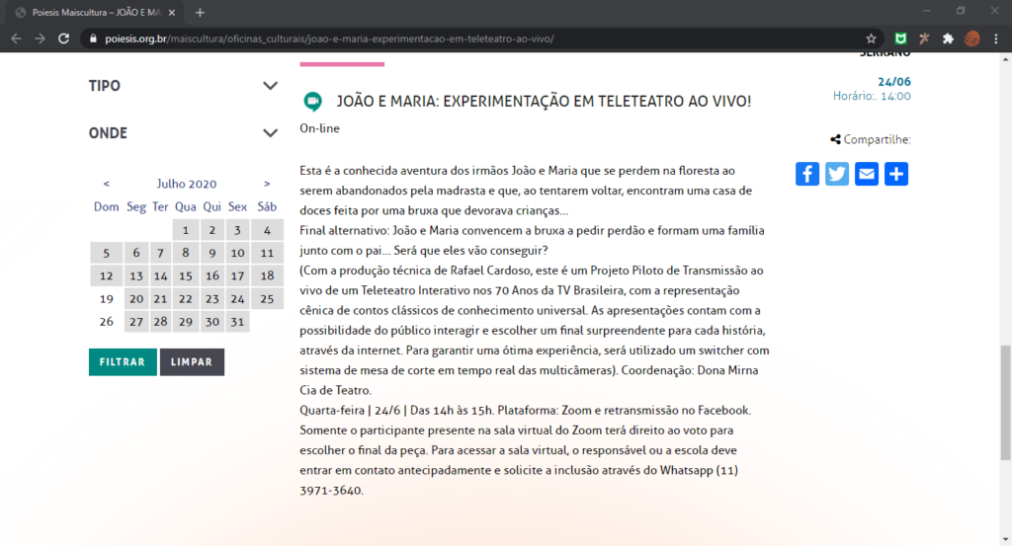Go forward in browser history
1012x546 pixels.
pyautogui.click(x=40, y=39)
